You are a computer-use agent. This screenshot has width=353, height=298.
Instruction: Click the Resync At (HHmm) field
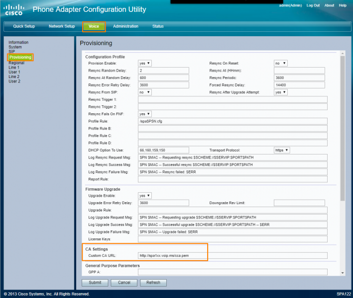coord(299,71)
